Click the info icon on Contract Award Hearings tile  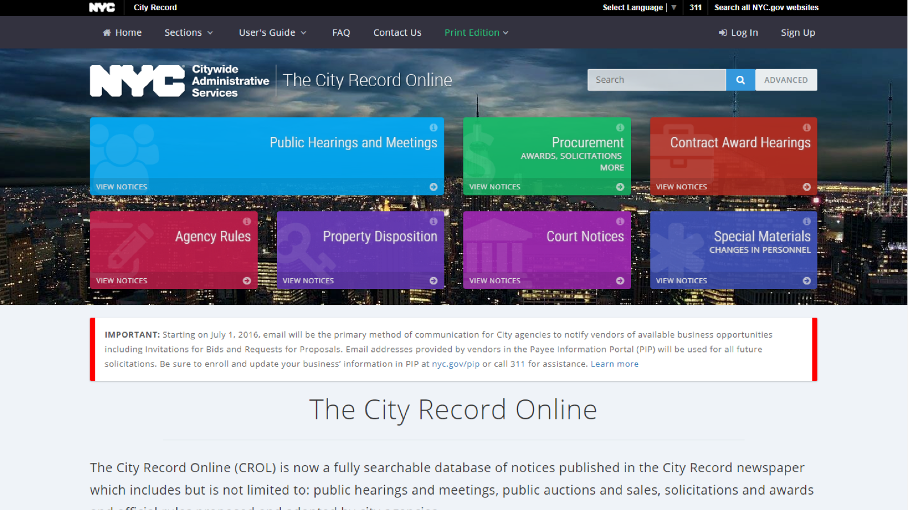tap(806, 128)
